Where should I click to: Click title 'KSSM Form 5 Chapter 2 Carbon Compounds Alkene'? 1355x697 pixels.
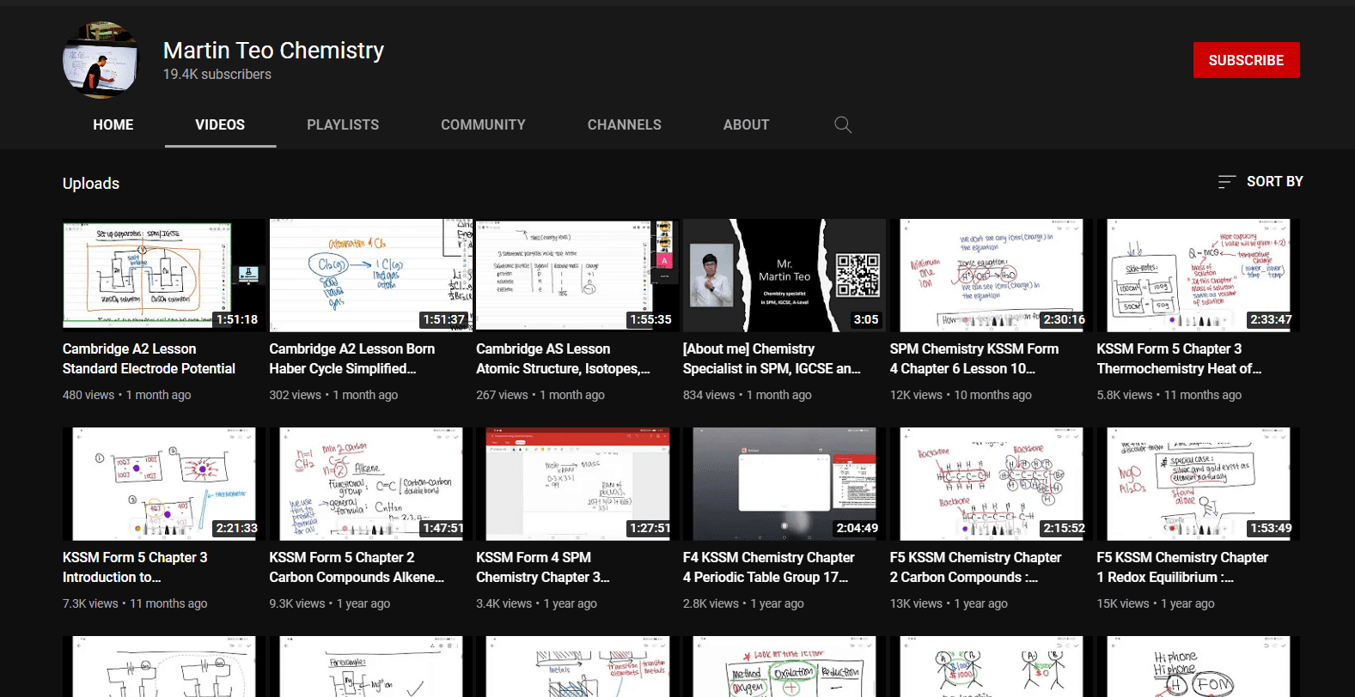357,567
